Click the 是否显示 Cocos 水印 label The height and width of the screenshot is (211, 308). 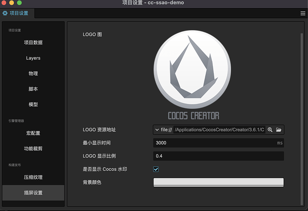pos(105,169)
